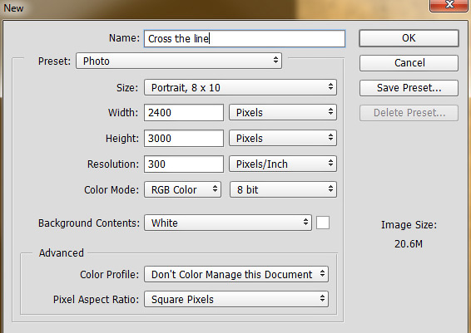
Task: Click the white background color swatch
Action: tap(323, 223)
